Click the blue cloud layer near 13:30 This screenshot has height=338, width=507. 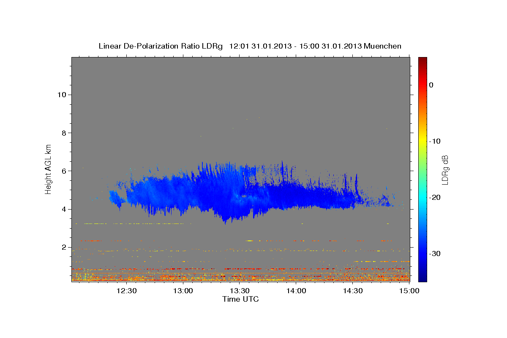[240, 194]
